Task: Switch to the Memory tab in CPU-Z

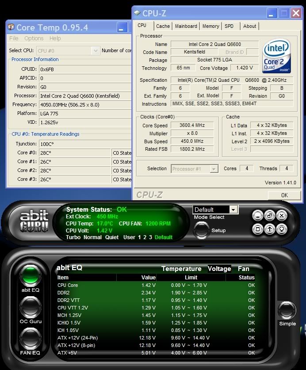Action: pos(210,26)
